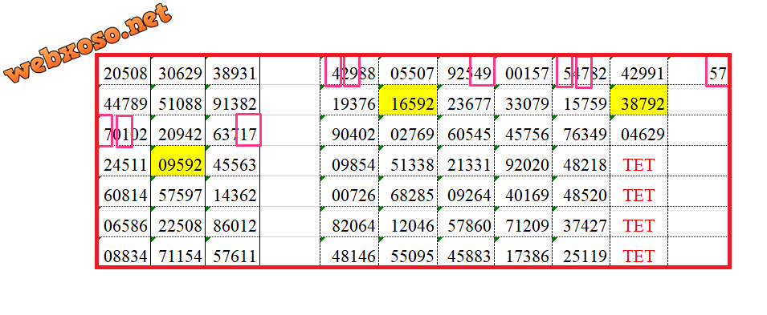
Task: Click the last red TET cell
Action: coord(638,252)
